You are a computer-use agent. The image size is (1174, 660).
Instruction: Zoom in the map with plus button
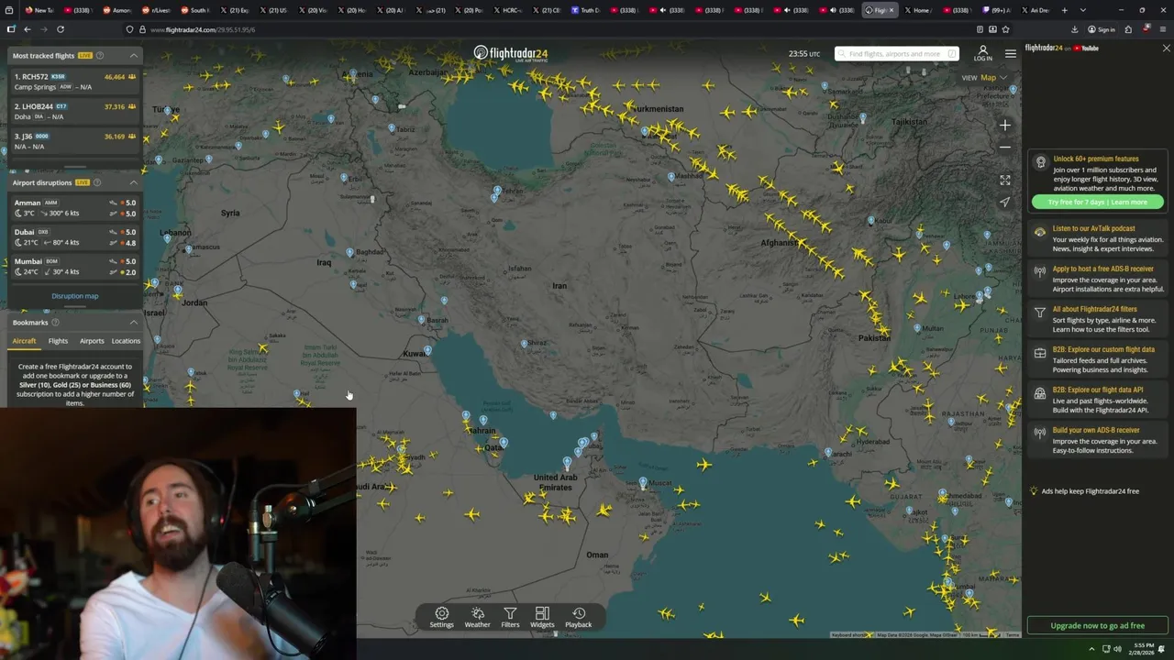(1005, 125)
